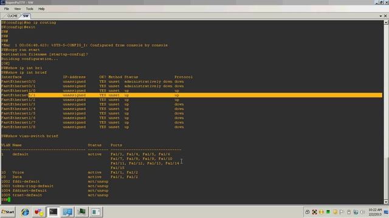This screenshot has width=389, height=218.
Task: Click the 'default' VLAN name
Action: (x=20, y=154)
